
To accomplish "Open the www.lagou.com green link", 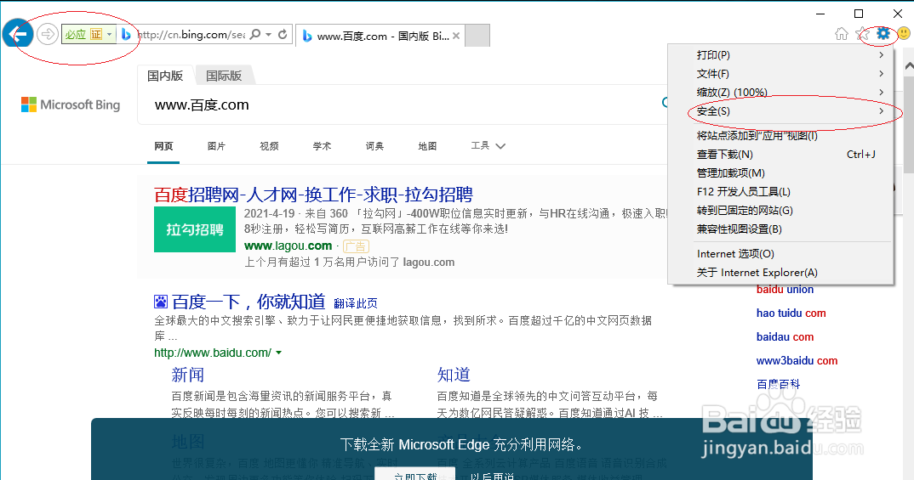I will 288,246.
